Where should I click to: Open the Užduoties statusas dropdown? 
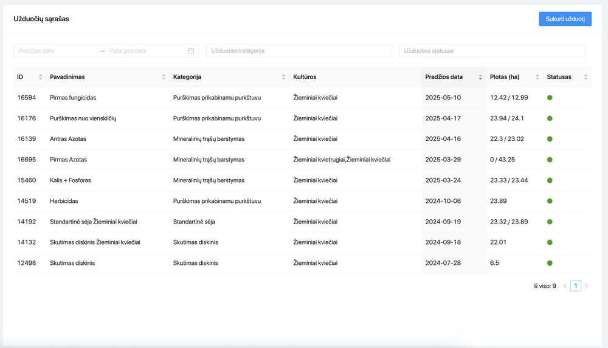click(x=492, y=51)
